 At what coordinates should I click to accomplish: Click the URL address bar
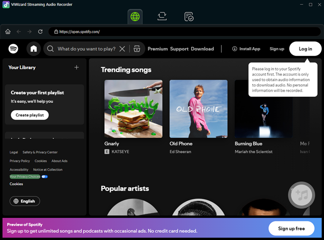(x=184, y=32)
